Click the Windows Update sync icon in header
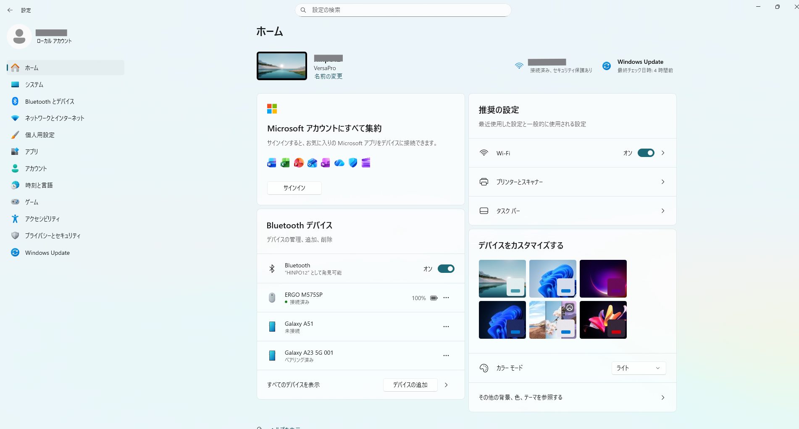799x429 pixels. (606, 66)
